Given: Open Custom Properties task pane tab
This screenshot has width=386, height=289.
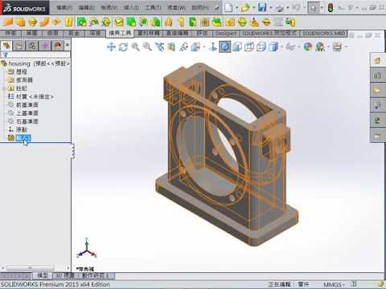Looking at the screenshot, I should tap(377, 136).
